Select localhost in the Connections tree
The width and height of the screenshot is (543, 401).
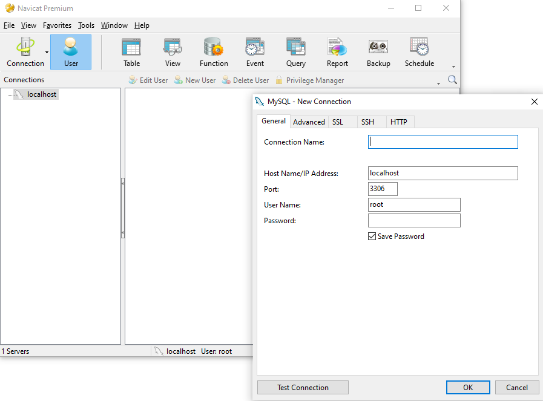(x=36, y=94)
